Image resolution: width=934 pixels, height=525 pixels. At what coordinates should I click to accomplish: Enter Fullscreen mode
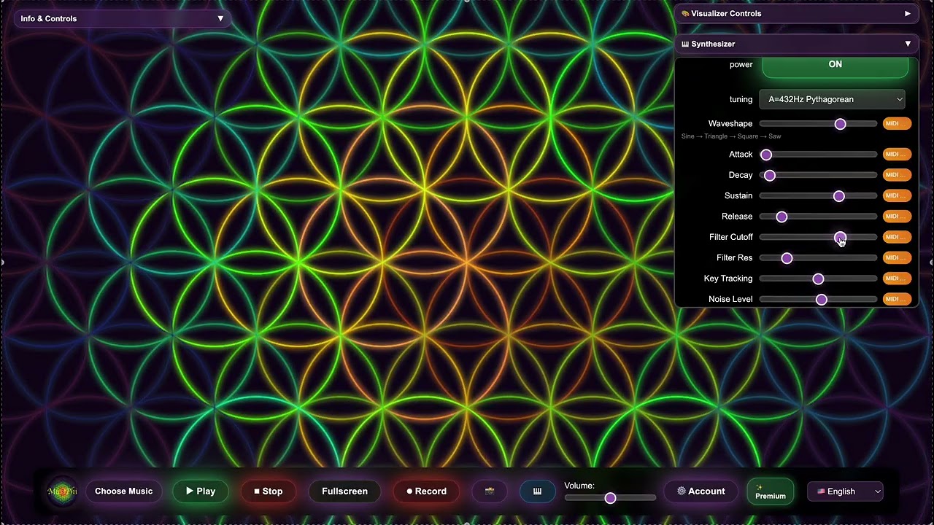click(344, 491)
